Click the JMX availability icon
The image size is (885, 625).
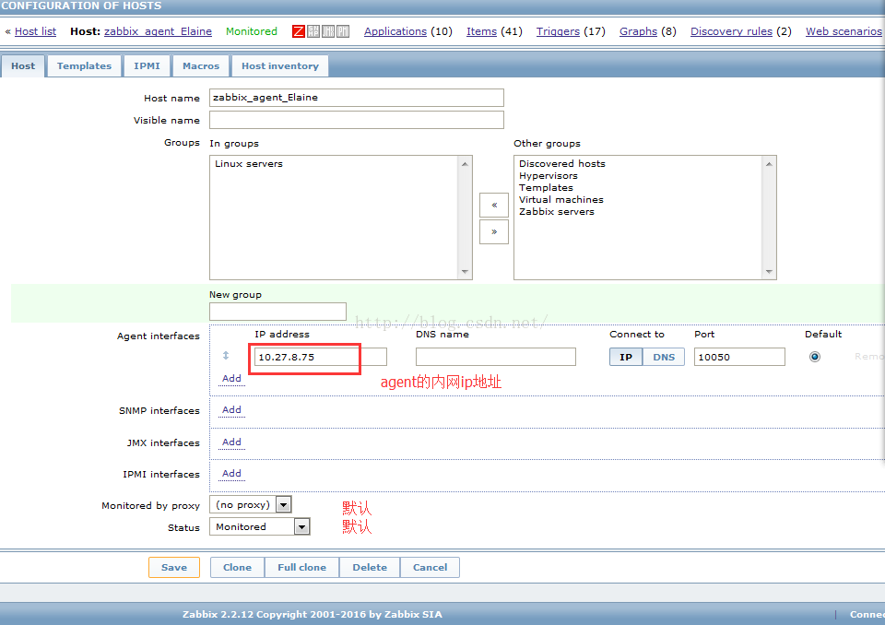point(328,31)
